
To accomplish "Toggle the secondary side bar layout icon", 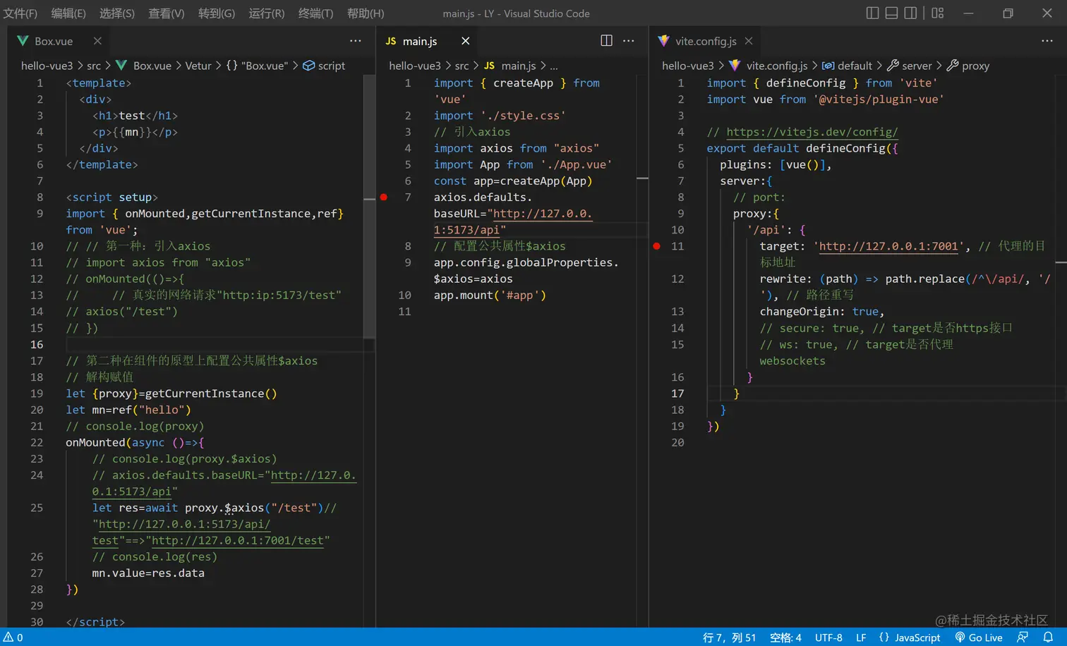I will coord(910,13).
